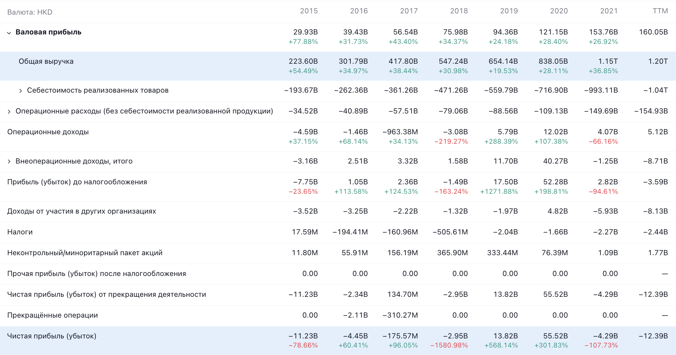Select the 2020 column header
Viewport: 676px width, 355px height.
[559, 11]
